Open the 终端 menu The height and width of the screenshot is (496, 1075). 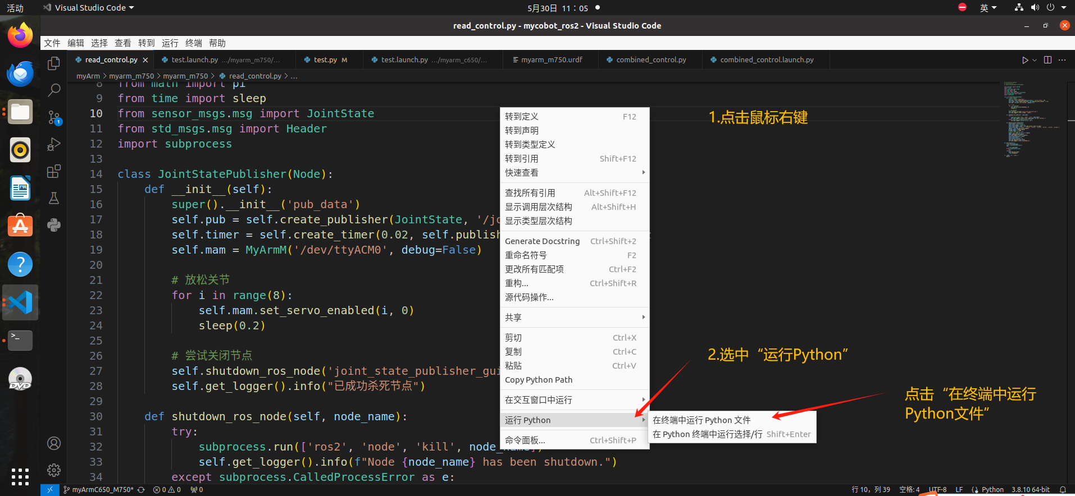[194, 43]
